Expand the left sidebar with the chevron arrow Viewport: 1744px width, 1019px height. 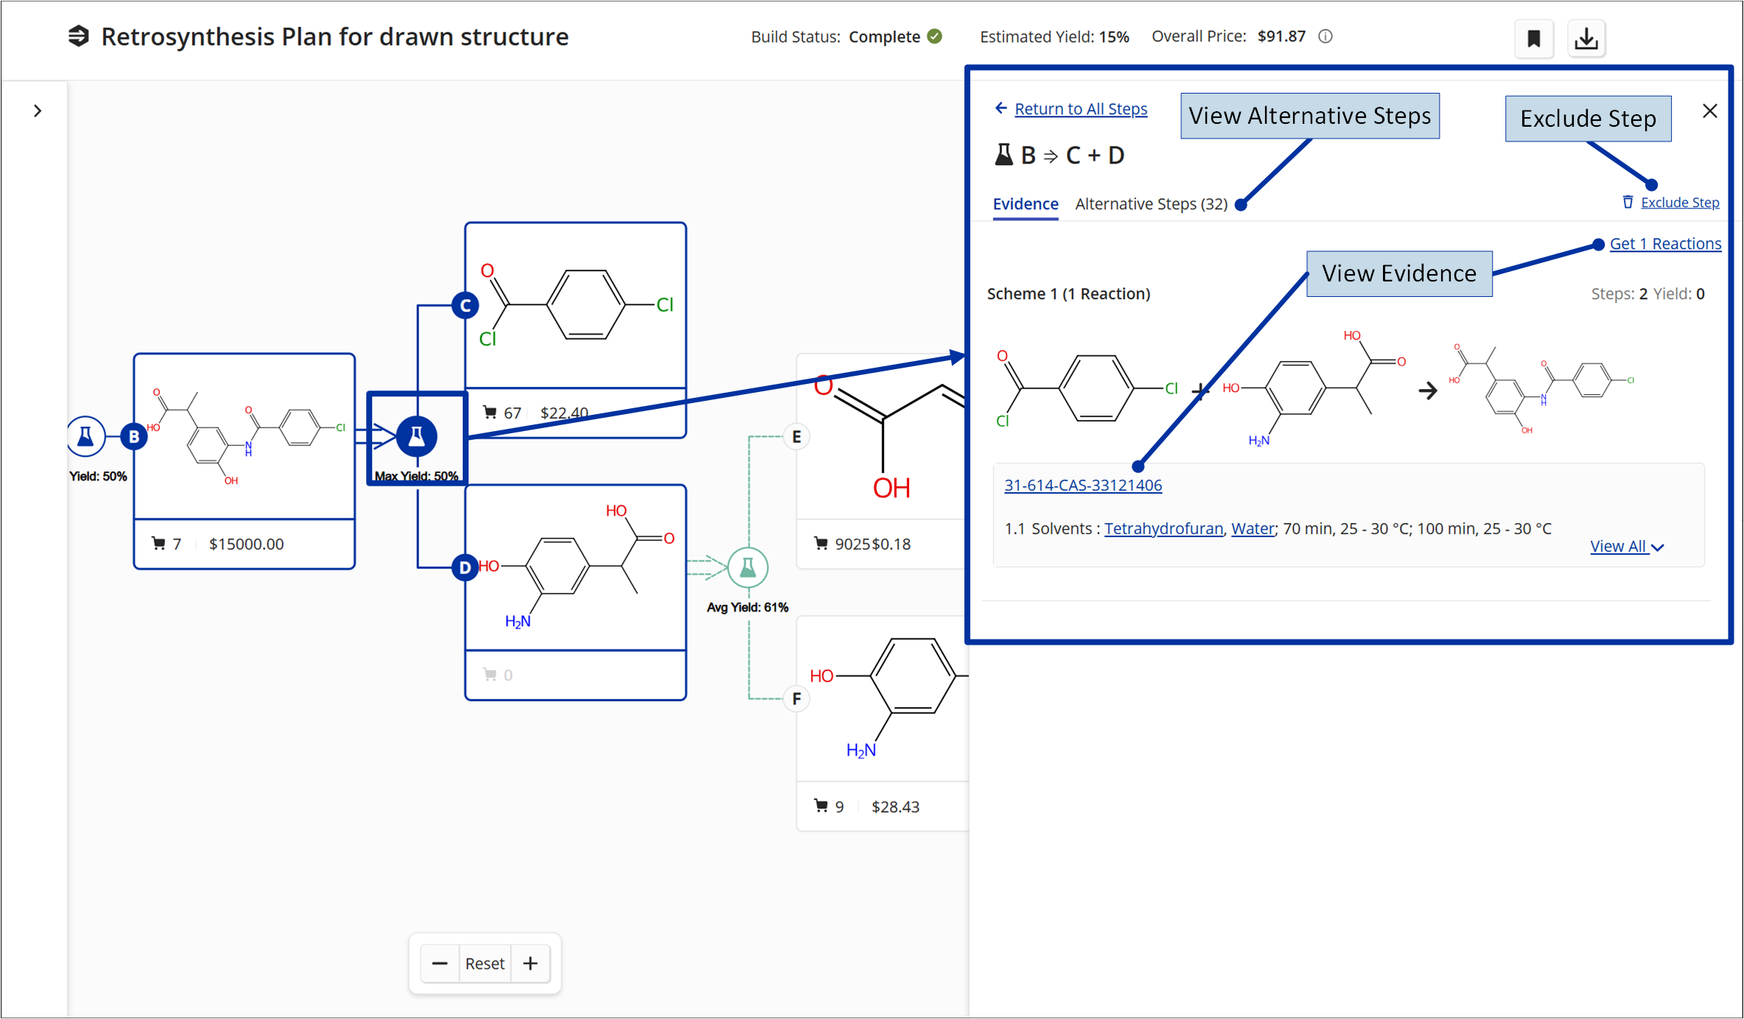[x=38, y=111]
